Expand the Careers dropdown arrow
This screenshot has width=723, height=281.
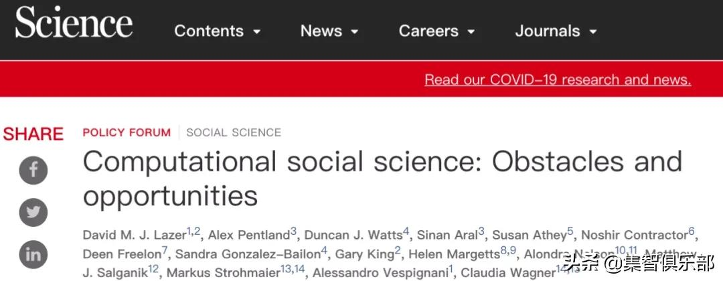coord(471,31)
